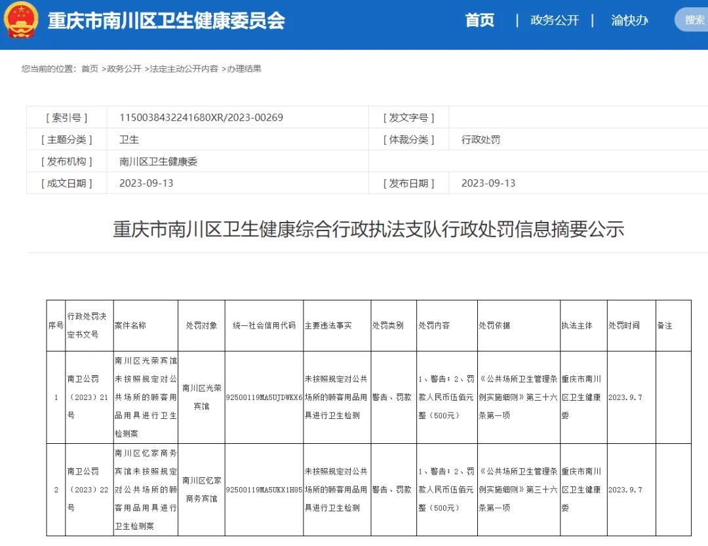The width and height of the screenshot is (708, 546).
Task: Go to 政务公开 in the breadcrumb
Action: (124, 69)
